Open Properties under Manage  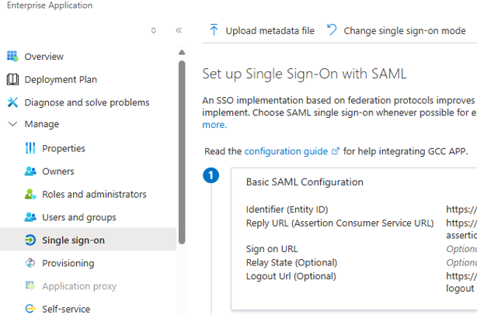click(64, 148)
